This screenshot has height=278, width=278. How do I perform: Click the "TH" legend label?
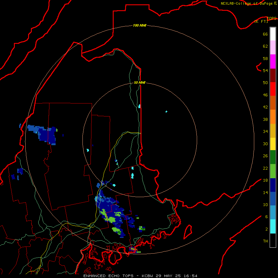pyautogui.click(x=265, y=241)
